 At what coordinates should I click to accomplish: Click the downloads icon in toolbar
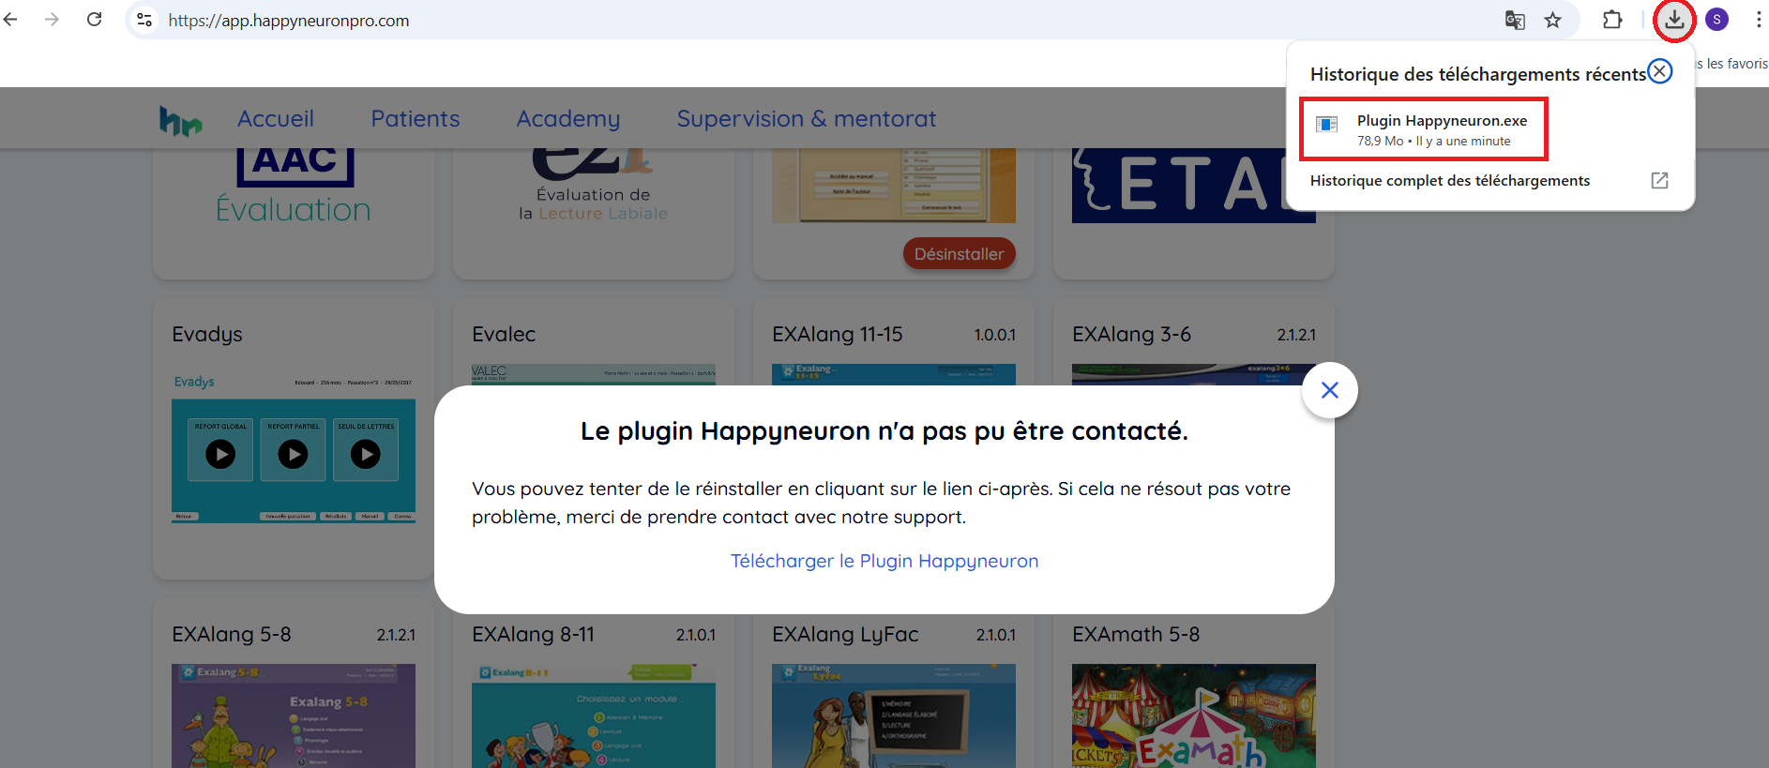pyautogui.click(x=1674, y=20)
